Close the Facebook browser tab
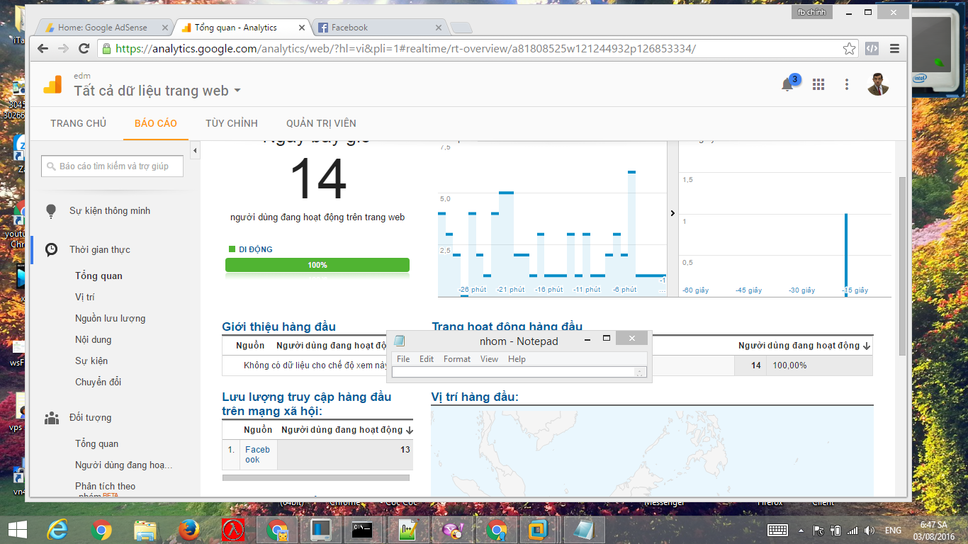 click(x=439, y=28)
